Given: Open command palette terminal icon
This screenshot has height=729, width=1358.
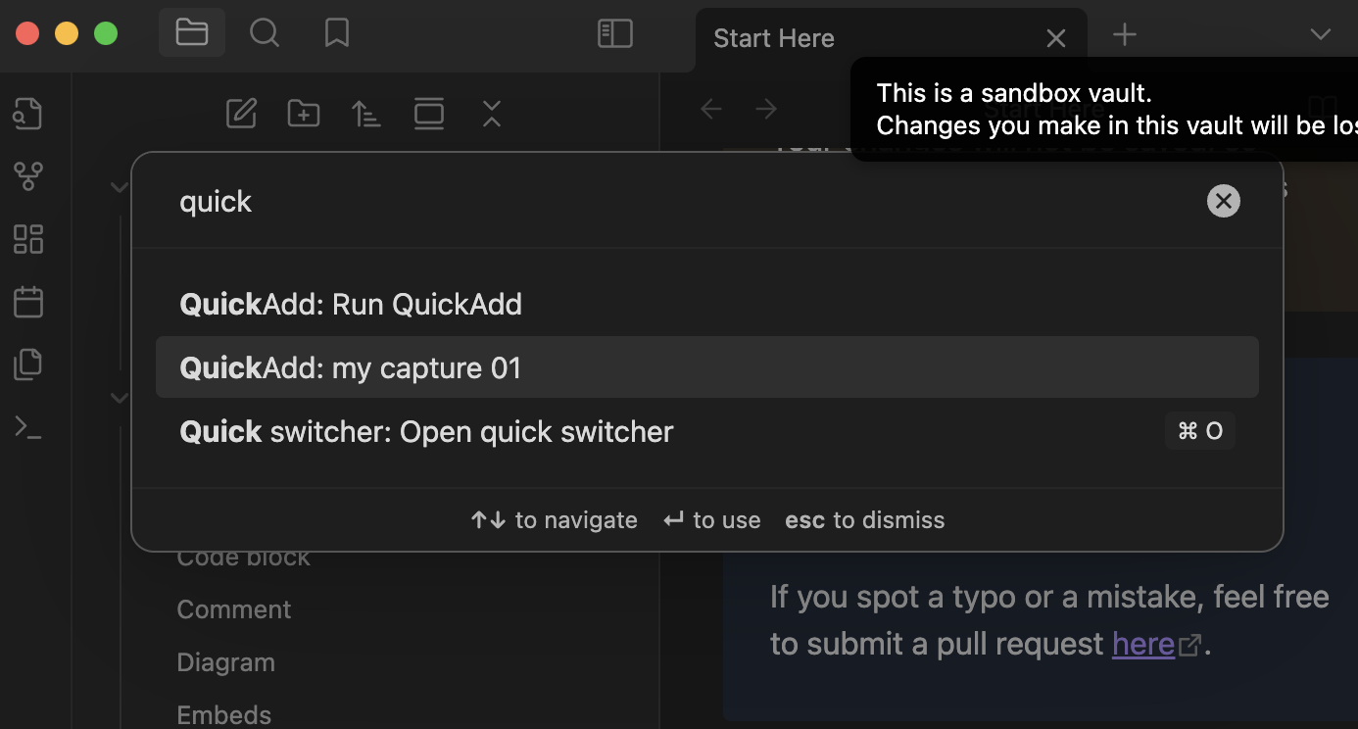Looking at the screenshot, I should pyautogui.click(x=27, y=427).
